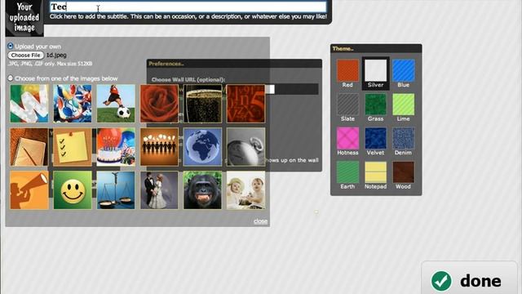Pick the Silver theme swatch
Screen dimensions: 522x294
coord(375,70)
